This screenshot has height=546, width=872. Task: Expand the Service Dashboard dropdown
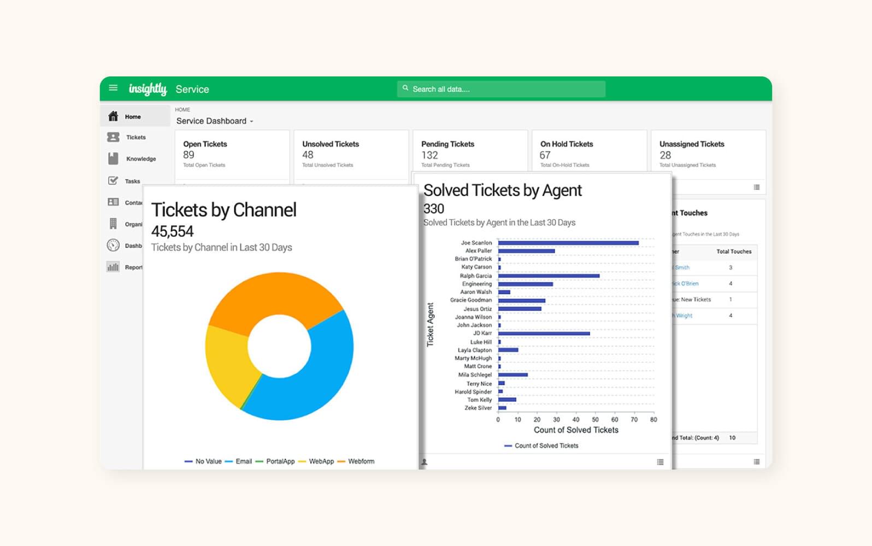tap(215, 121)
